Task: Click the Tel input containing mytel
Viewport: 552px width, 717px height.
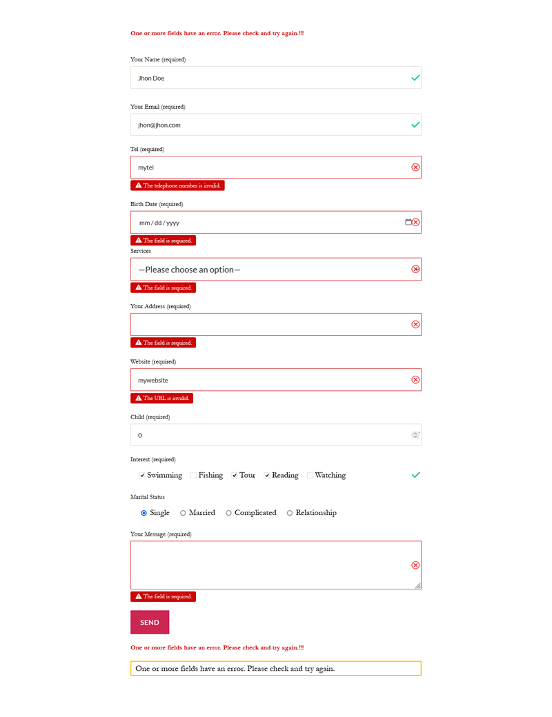Action: 269,168
